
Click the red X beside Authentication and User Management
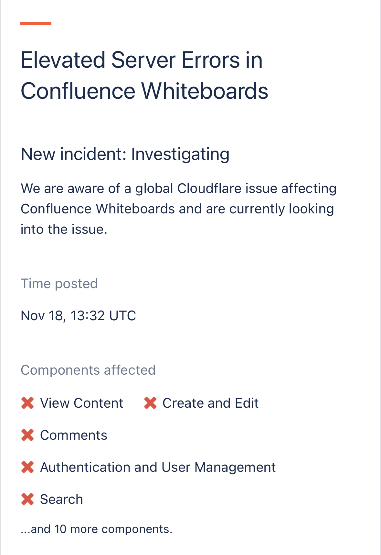[x=27, y=467]
